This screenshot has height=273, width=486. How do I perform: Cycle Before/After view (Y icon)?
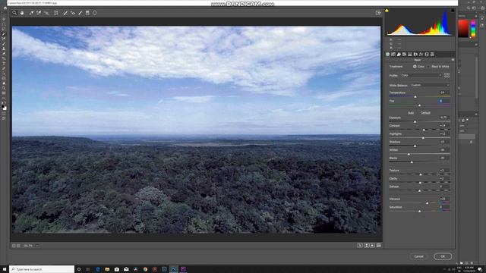click(360, 246)
